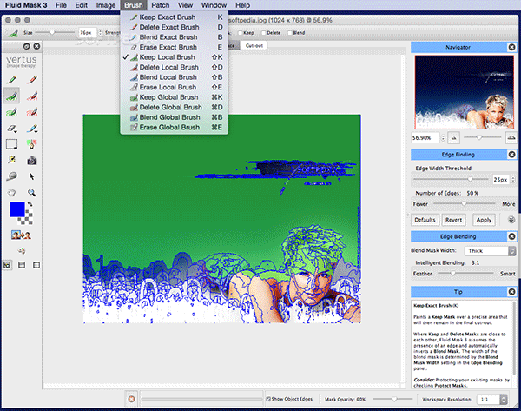The height and width of the screenshot is (411, 521).
Task: Collapse the toolbox with round arrow button
Action: [x=27, y=46]
